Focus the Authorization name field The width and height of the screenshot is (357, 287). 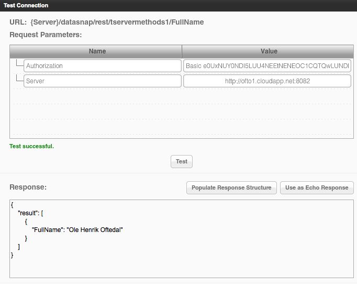[102, 66]
